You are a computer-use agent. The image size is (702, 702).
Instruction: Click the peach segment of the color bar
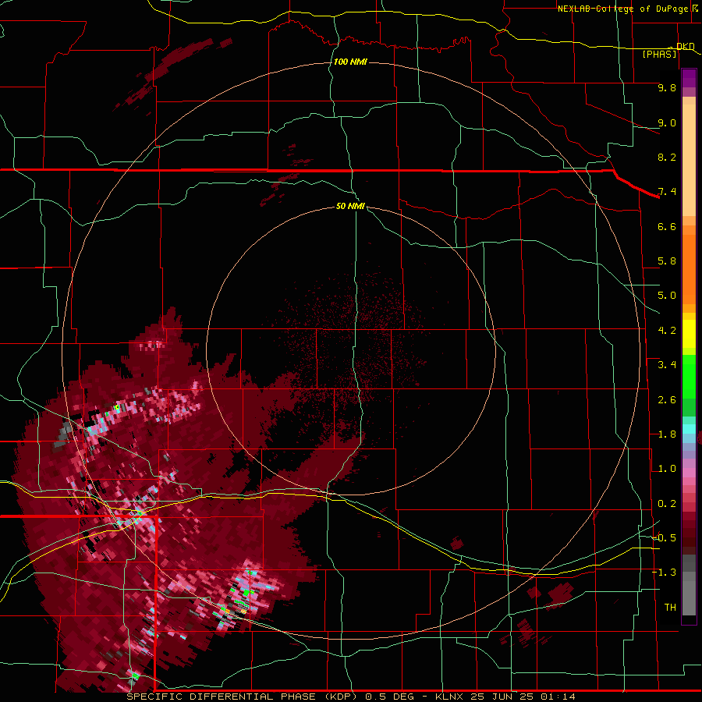click(x=689, y=161)
